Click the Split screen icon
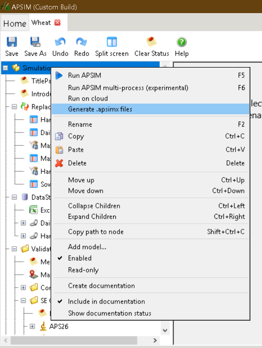 (112, 42)
